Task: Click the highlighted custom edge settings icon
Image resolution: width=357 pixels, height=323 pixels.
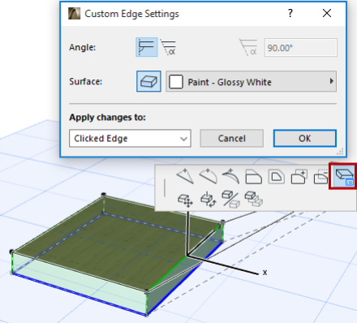Action: coord(344,177)
